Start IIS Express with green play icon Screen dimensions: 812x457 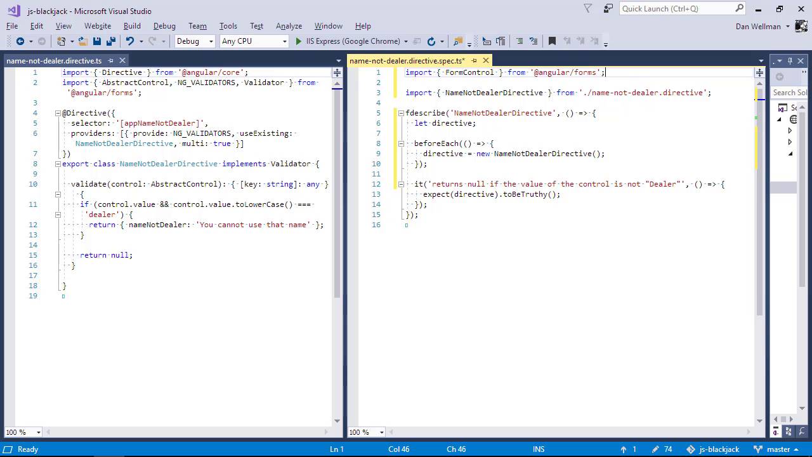299,41
